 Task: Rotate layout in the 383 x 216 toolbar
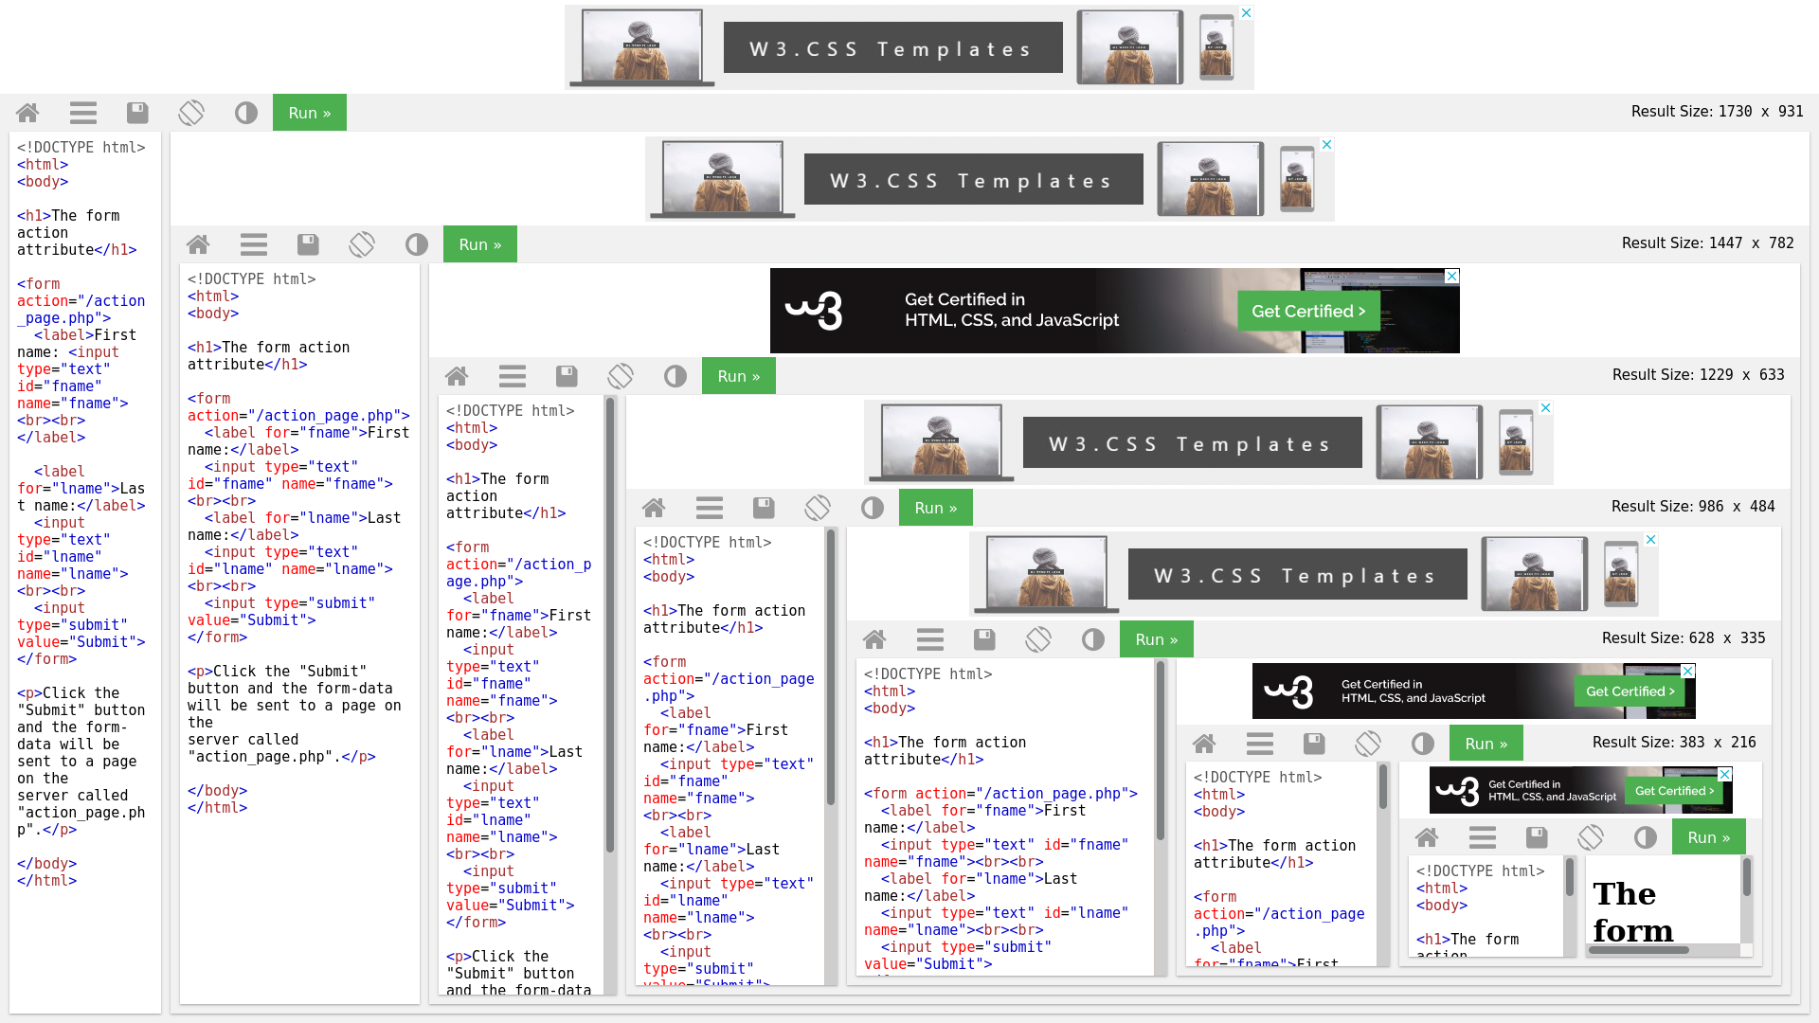click(x=1368, y=745)
